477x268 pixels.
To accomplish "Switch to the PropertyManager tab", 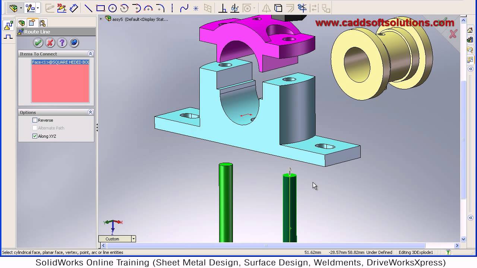I will [32, 23].
